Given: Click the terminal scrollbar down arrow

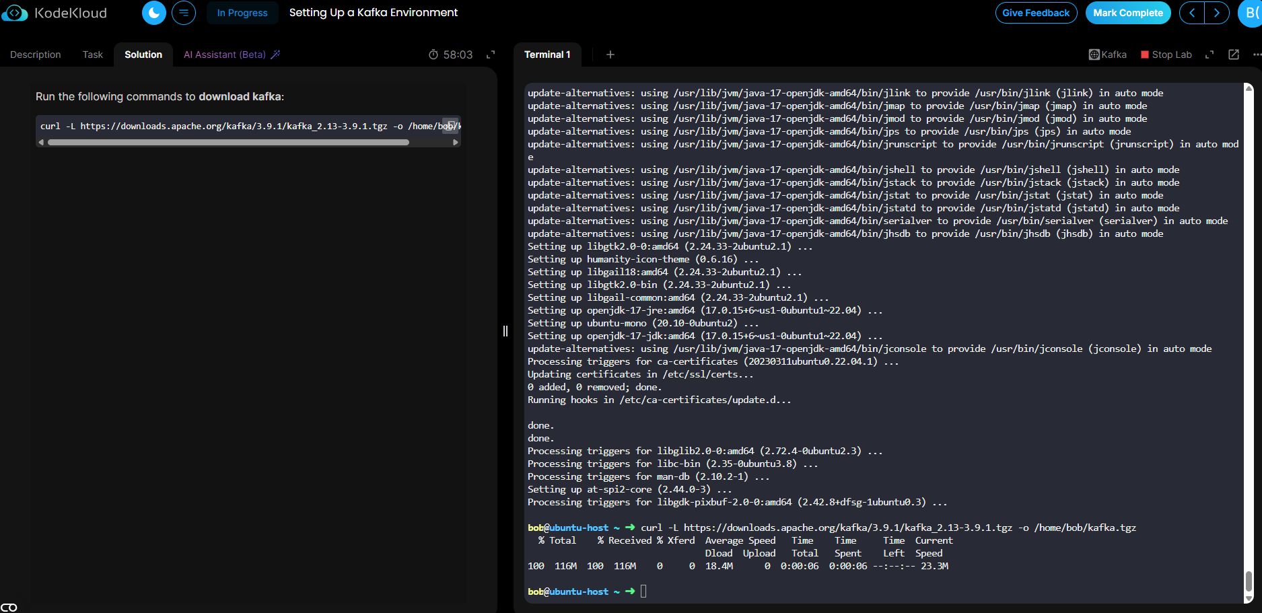Looking at the screenshot, I should tap(1249, 598).
